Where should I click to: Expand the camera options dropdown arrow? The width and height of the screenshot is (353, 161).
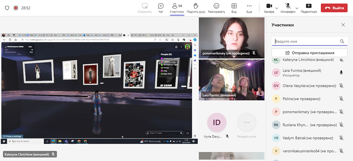tap(277, 8)
